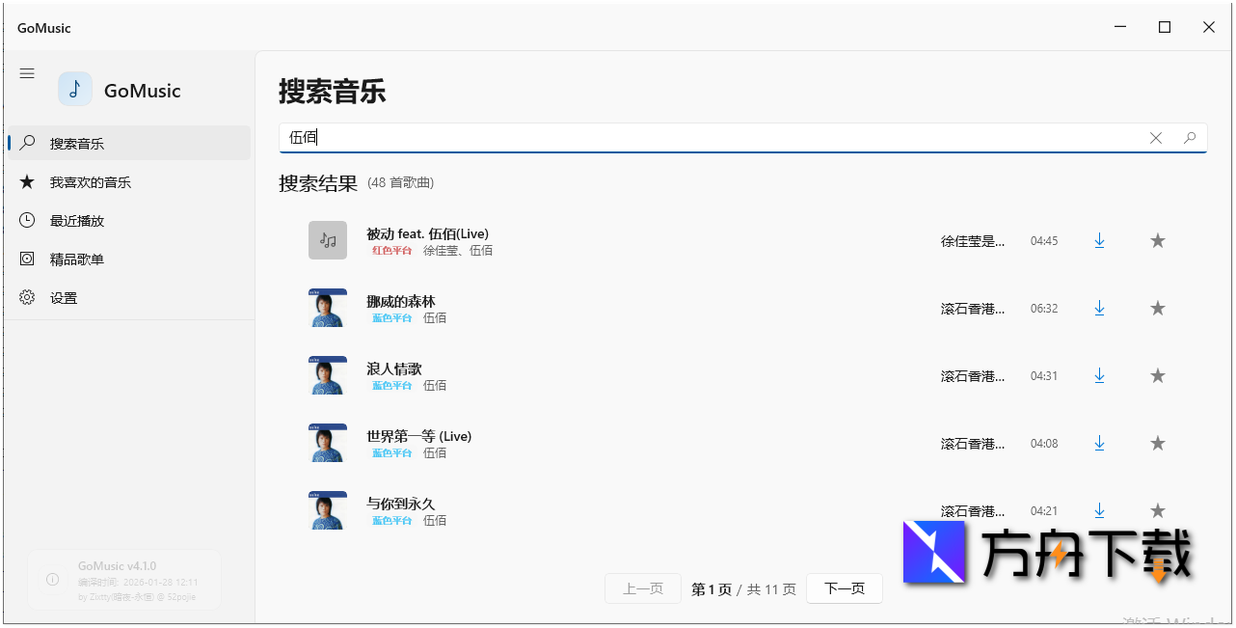Open the 设置 gear icon
Image resolution: width=1236 pixels, height=628 pixels.
point(27,297)
